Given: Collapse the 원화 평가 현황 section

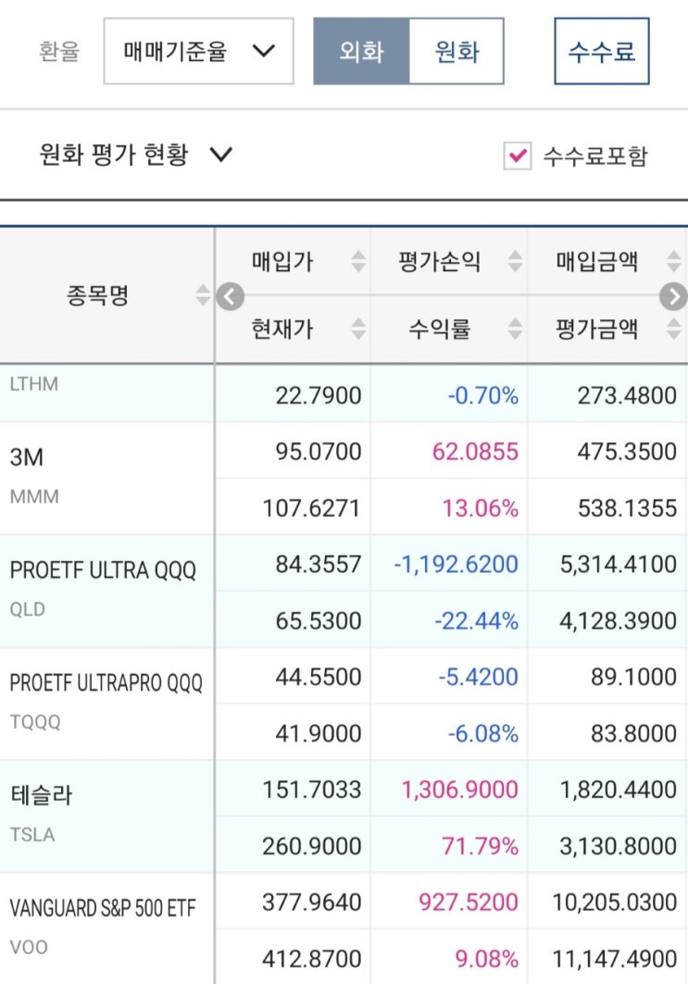Looking at the screenshot, I should pyautogui.click(x=222, y=156).
